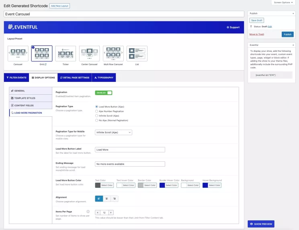299x230 pixels.
Task: Select Ajax Number Pagination radio option
Action: [96, 111]
